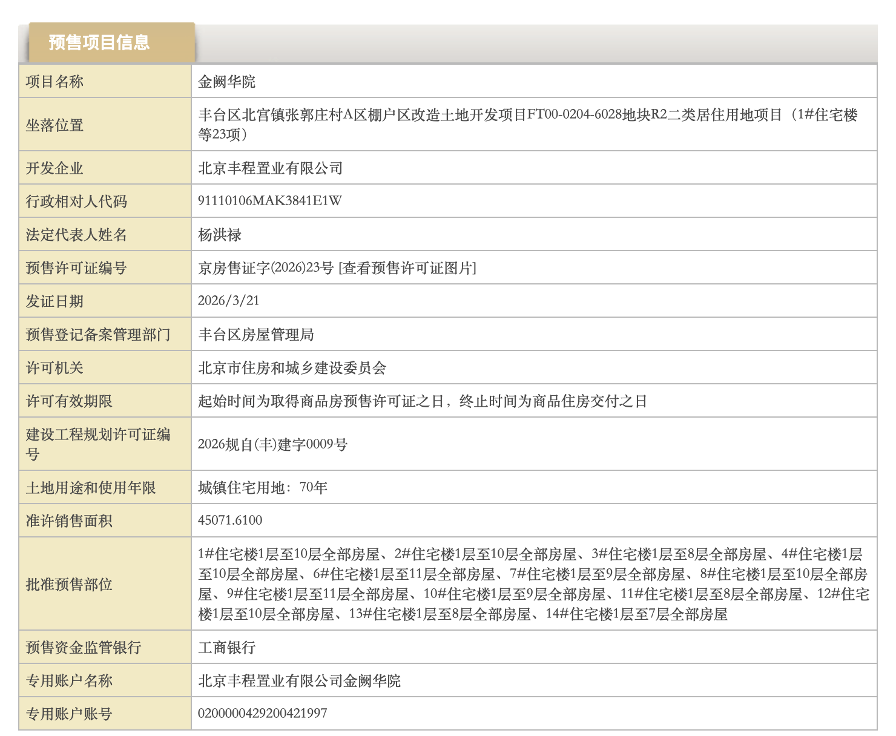
Task: Click the 批准预售部位 building list text
Action: pos(533,584)
